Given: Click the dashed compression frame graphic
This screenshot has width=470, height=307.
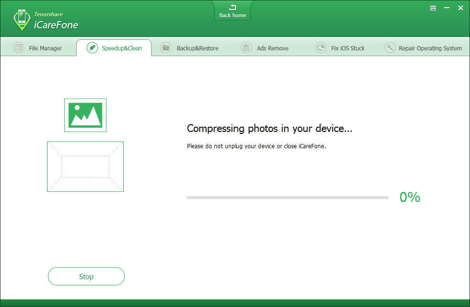Looking at the screenshot, I should (x=85, y=167).
